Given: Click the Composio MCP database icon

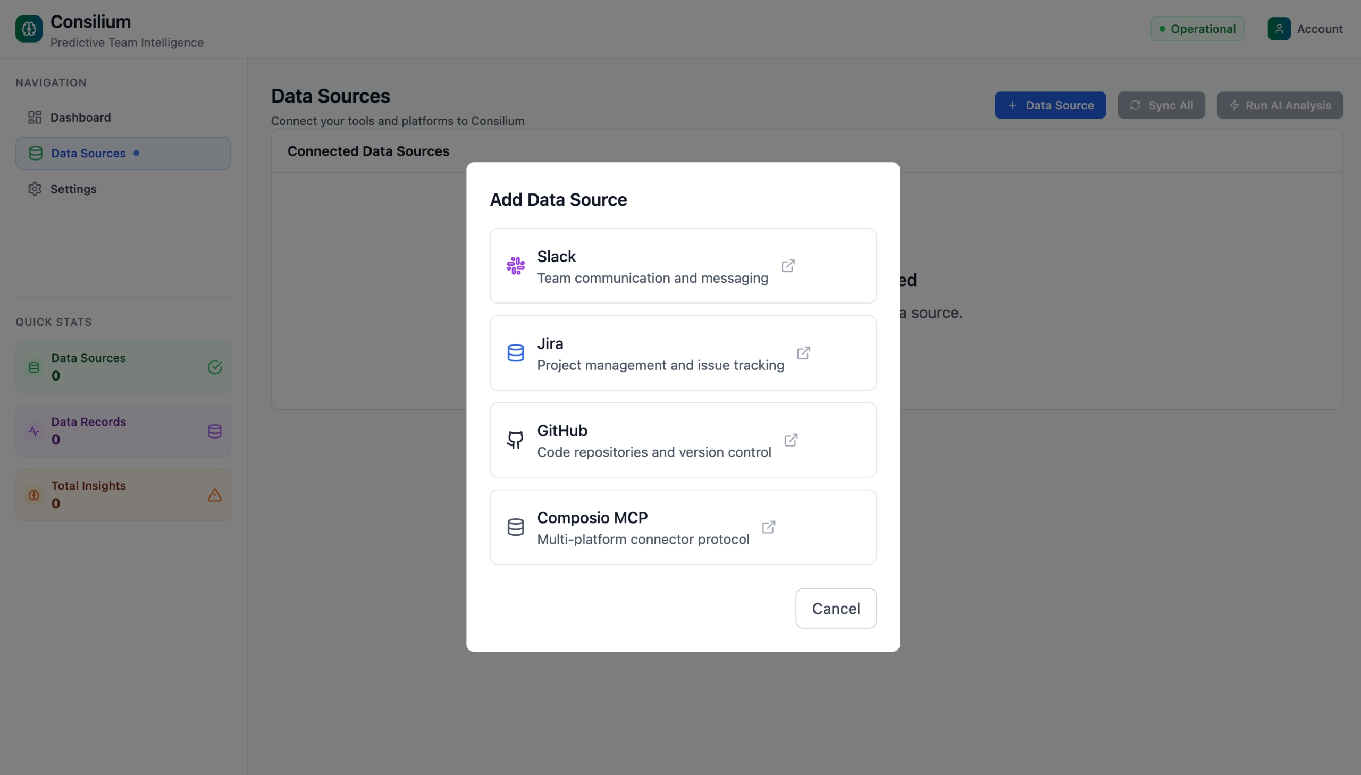Looking at the screenshot, I should point(515,527).
